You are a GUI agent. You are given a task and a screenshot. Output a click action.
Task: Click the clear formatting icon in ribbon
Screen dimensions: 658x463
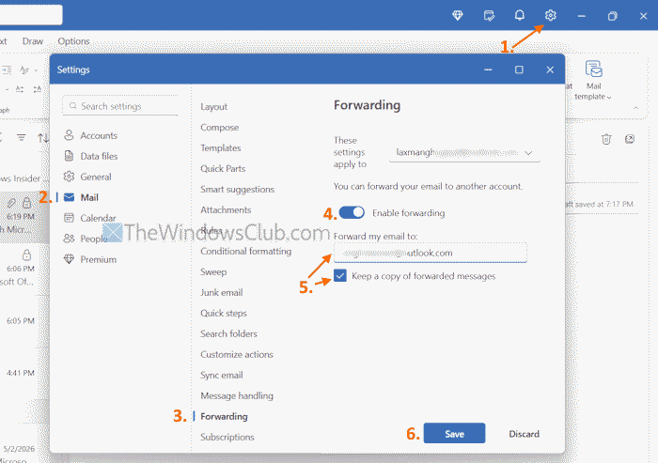click(x=24, y=69)
